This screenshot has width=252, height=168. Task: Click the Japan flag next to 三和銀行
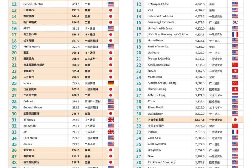point(111,10)
